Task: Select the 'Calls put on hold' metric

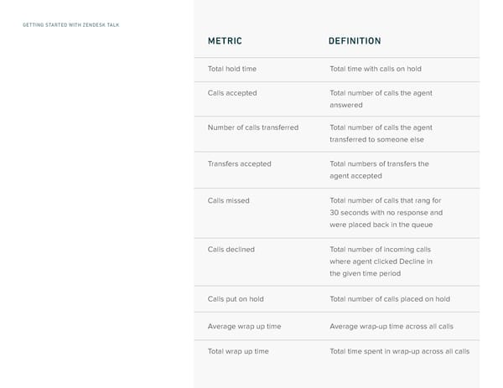Action: [x=236, y=299]
